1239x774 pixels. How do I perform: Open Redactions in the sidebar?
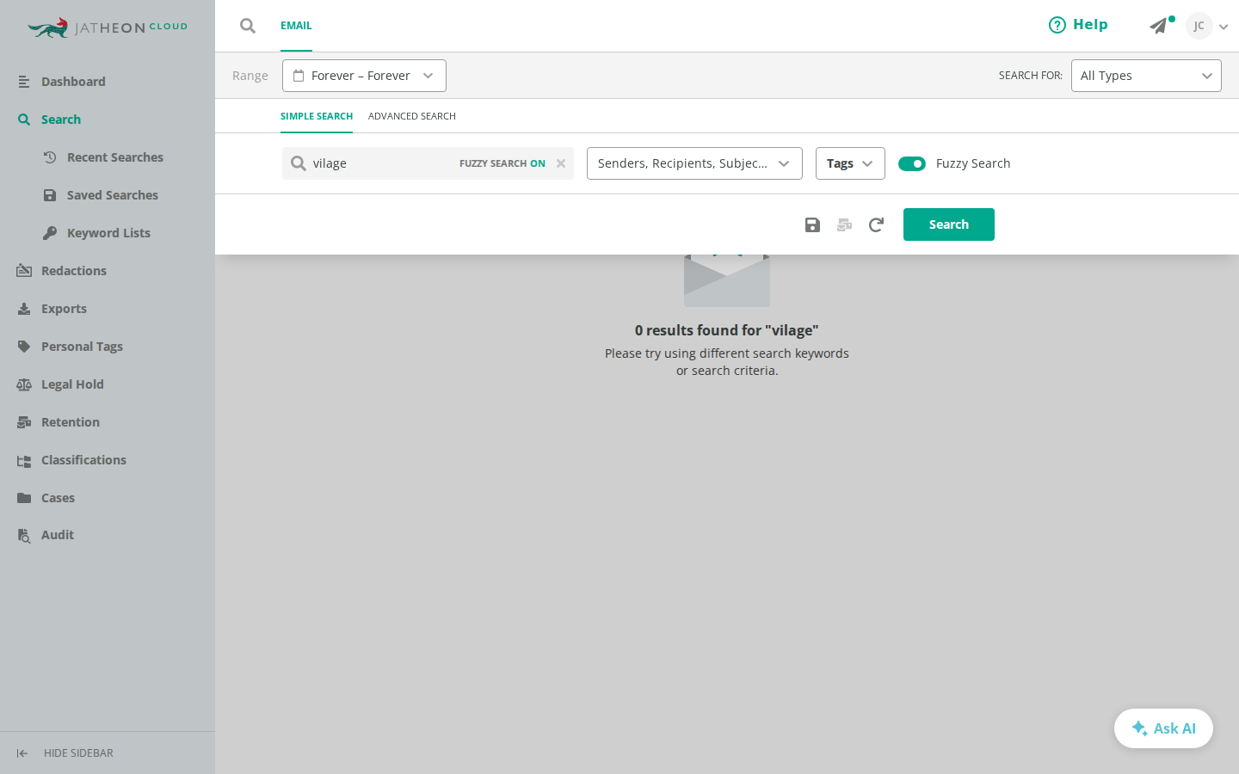click(x=74, y=271)
